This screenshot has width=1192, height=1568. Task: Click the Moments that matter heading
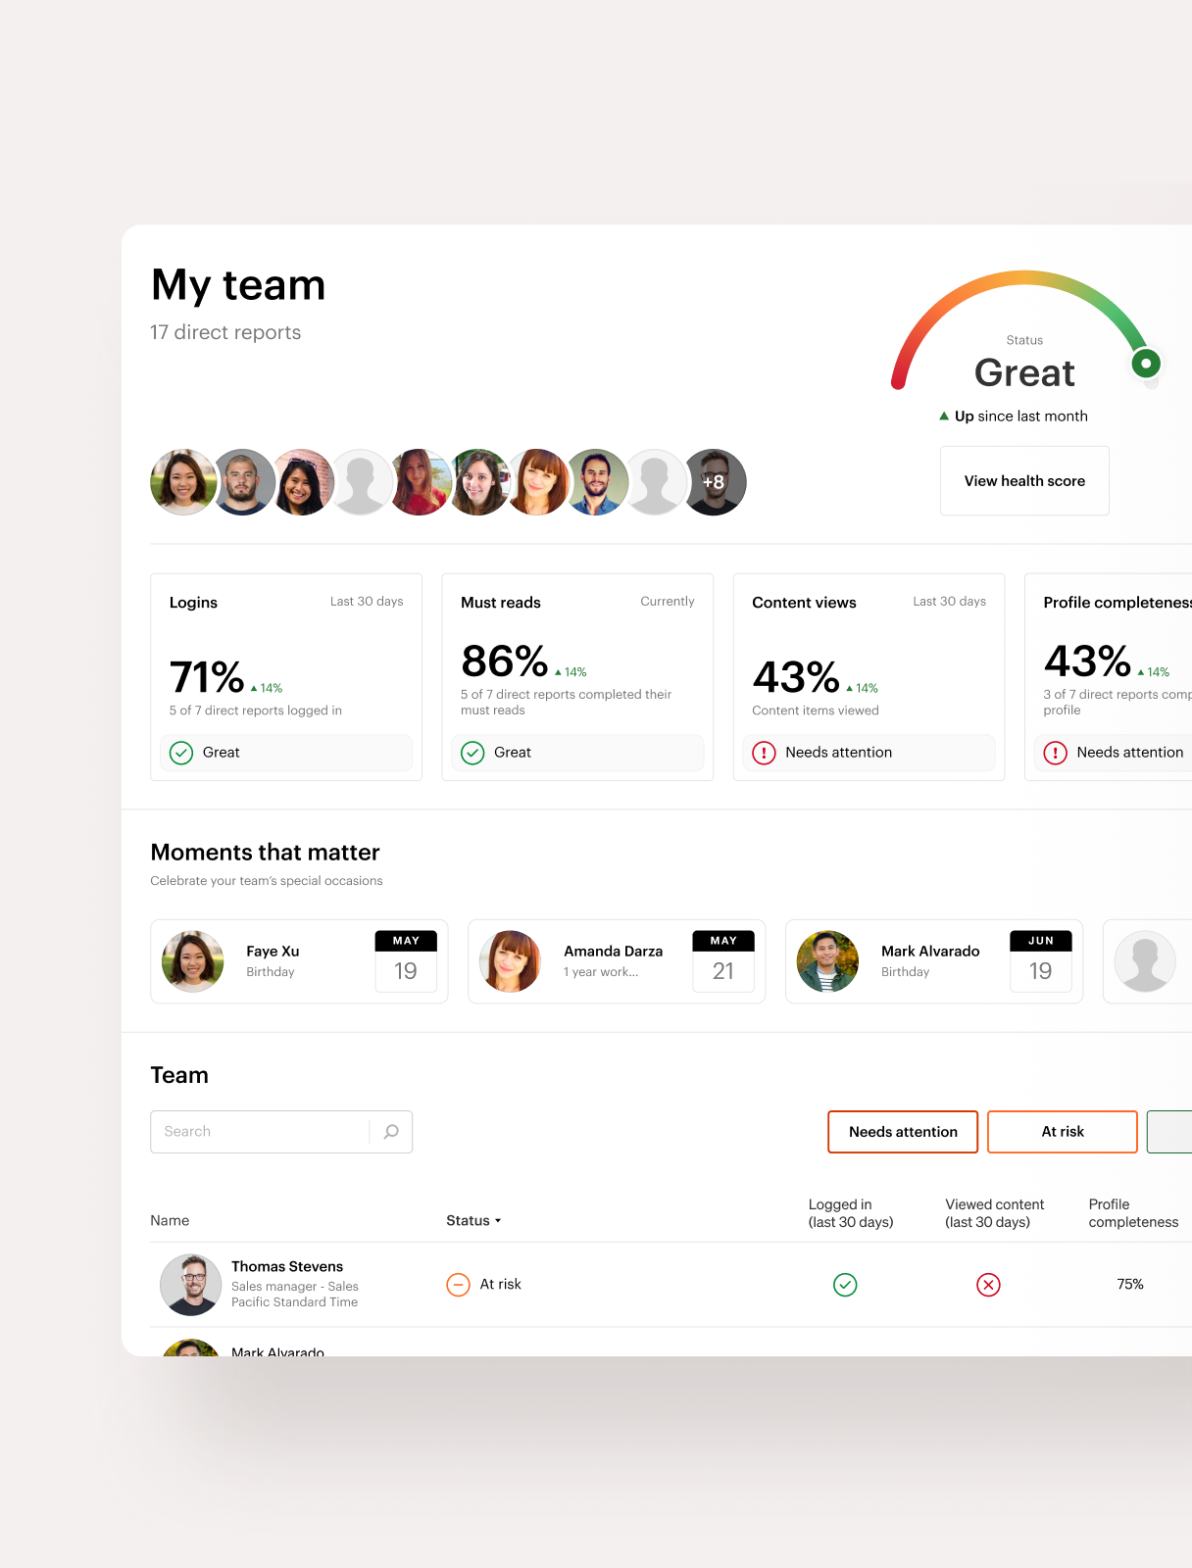tap(265, 853)
